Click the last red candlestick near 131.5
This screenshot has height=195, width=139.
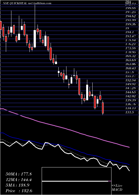103,108
